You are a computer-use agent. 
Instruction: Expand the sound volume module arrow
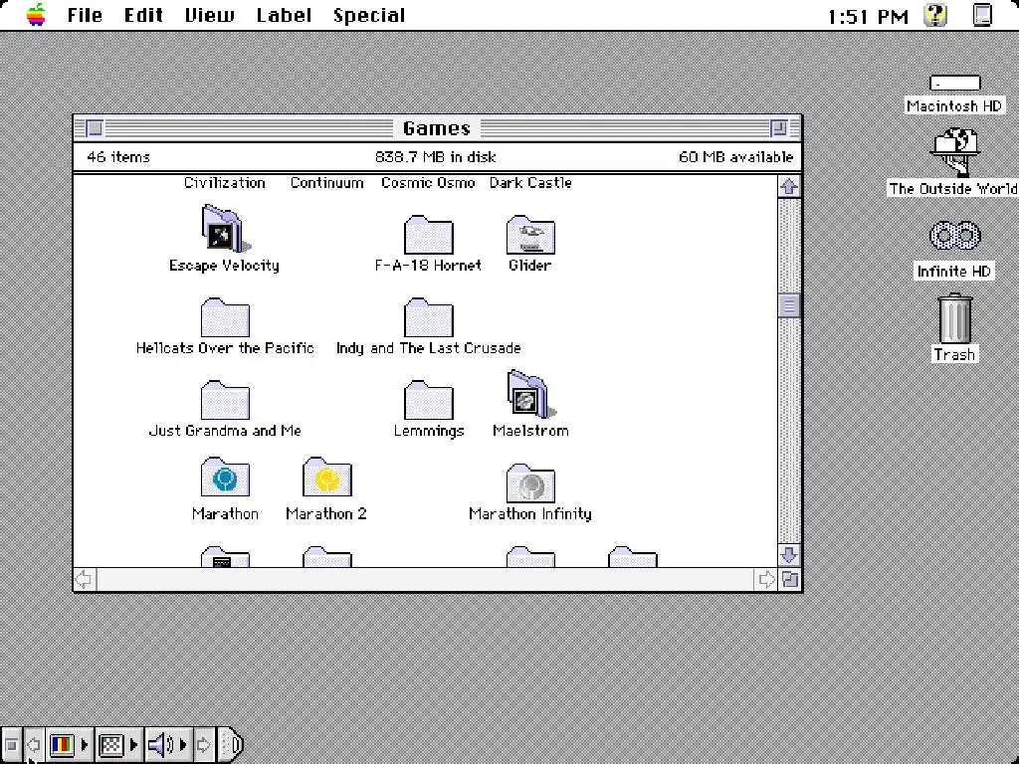(183, 744)
